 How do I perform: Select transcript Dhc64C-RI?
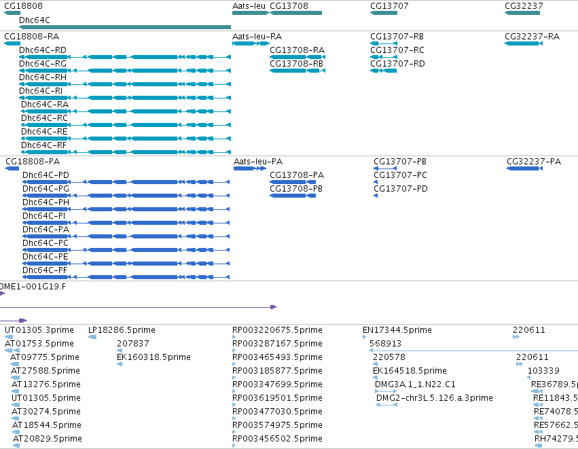(x=125, y=98)
